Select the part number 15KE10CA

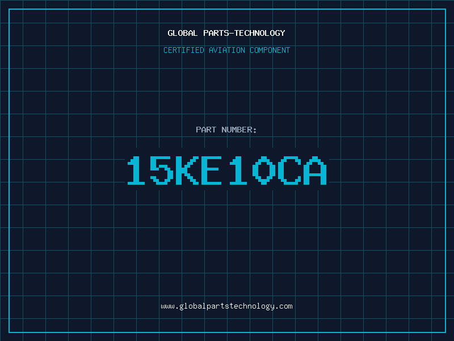tap(228, 170)
